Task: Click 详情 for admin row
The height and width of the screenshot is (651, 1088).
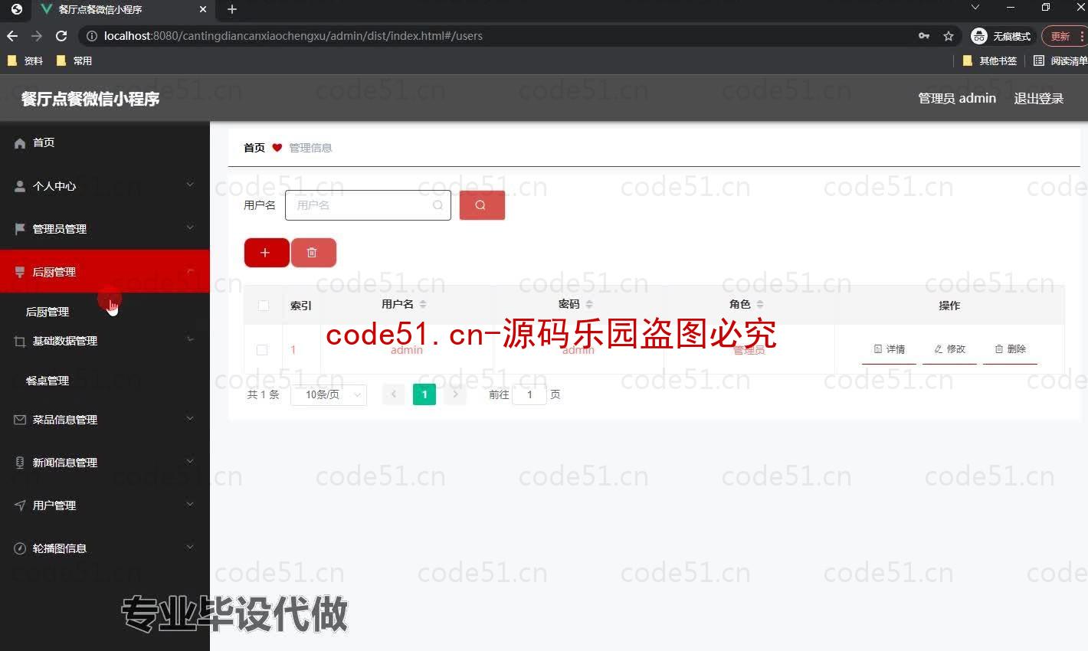Action: [x=890, y=349]
